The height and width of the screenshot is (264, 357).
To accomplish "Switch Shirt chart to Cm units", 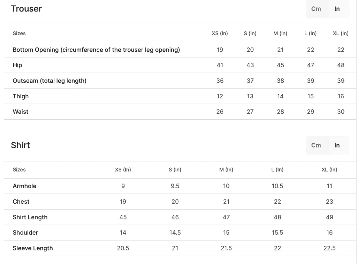I will point(316,145).
